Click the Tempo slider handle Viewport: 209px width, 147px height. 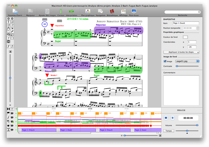[x=187, y=131]
